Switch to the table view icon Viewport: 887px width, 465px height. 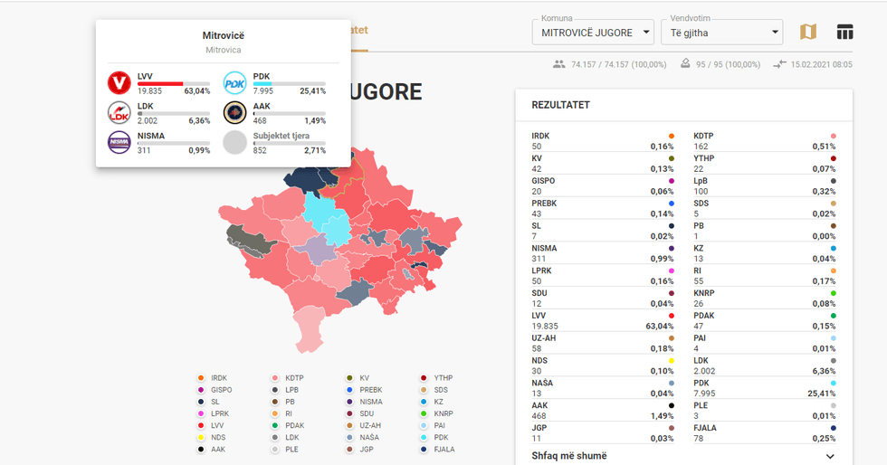coord(844,33)
